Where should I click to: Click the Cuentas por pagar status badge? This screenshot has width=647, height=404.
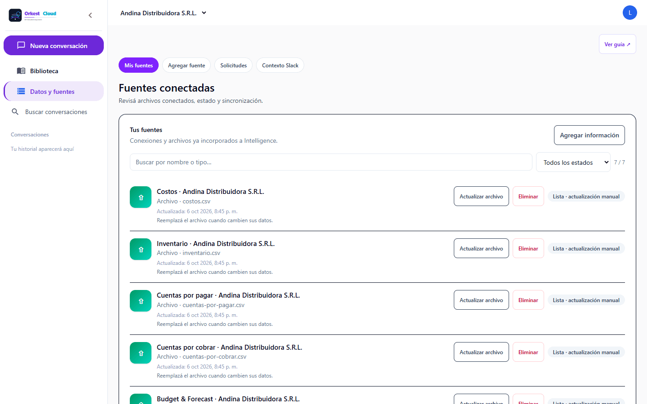pos(586,300)
